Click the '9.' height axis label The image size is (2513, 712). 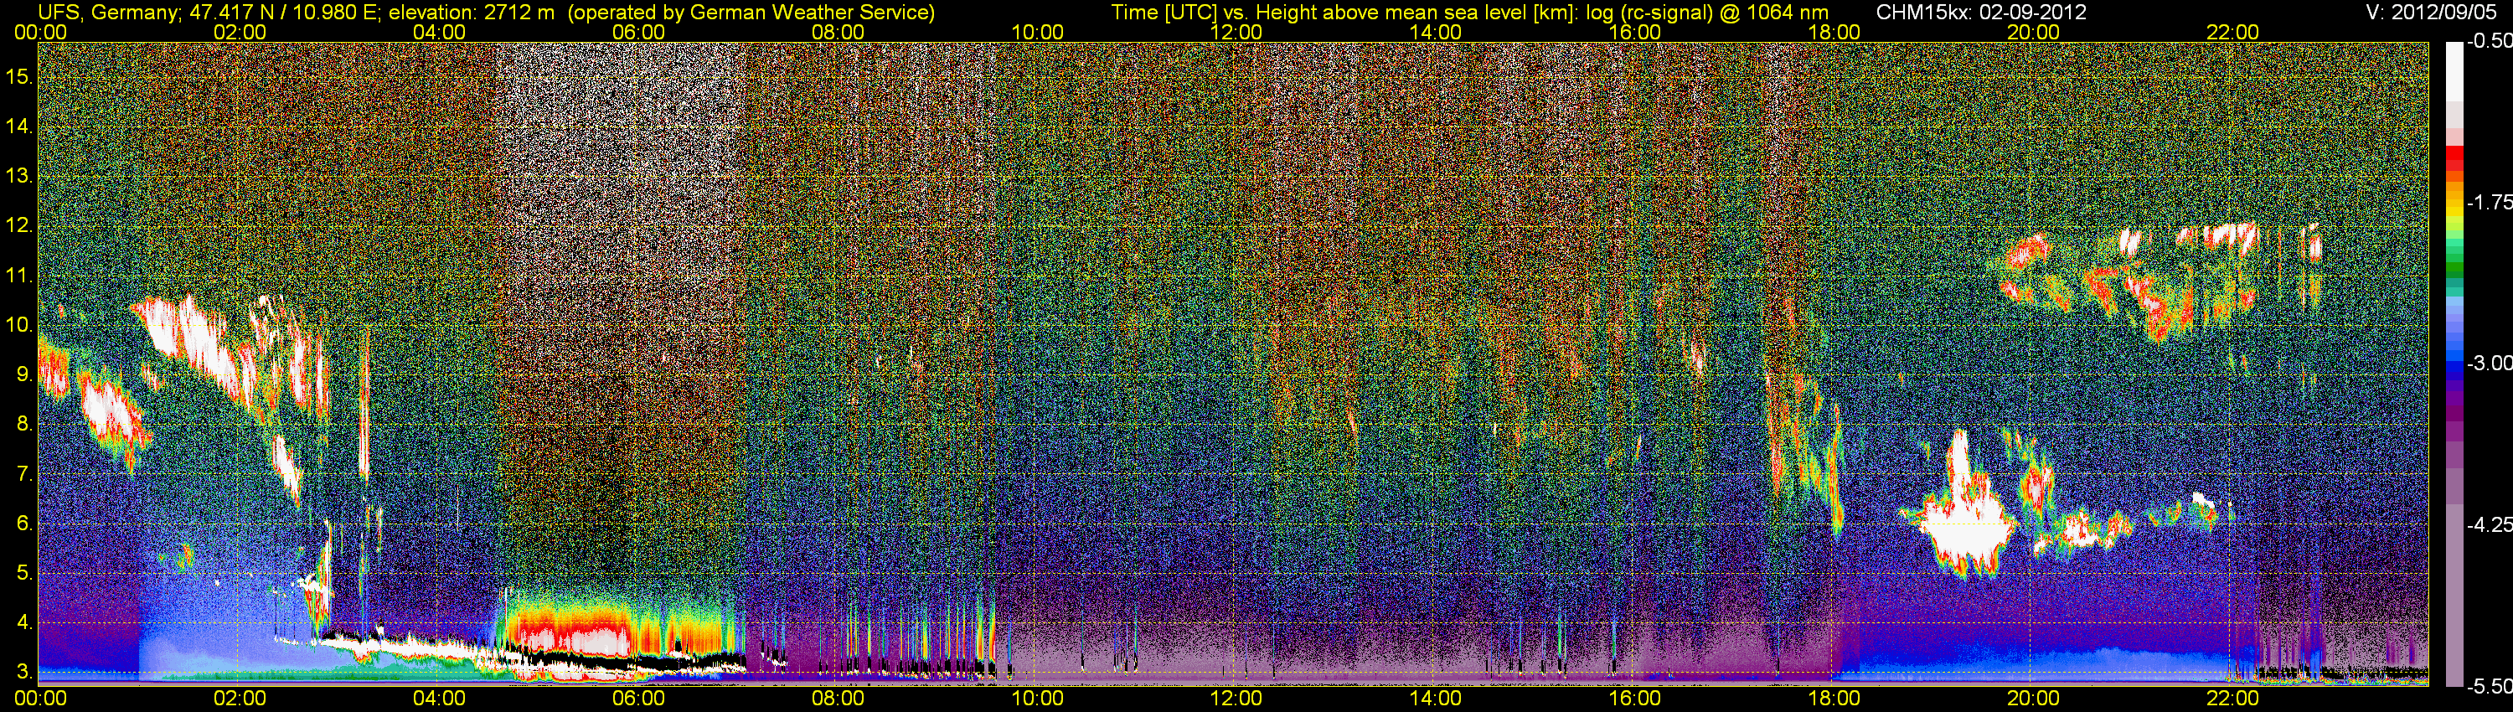(24, 374)
